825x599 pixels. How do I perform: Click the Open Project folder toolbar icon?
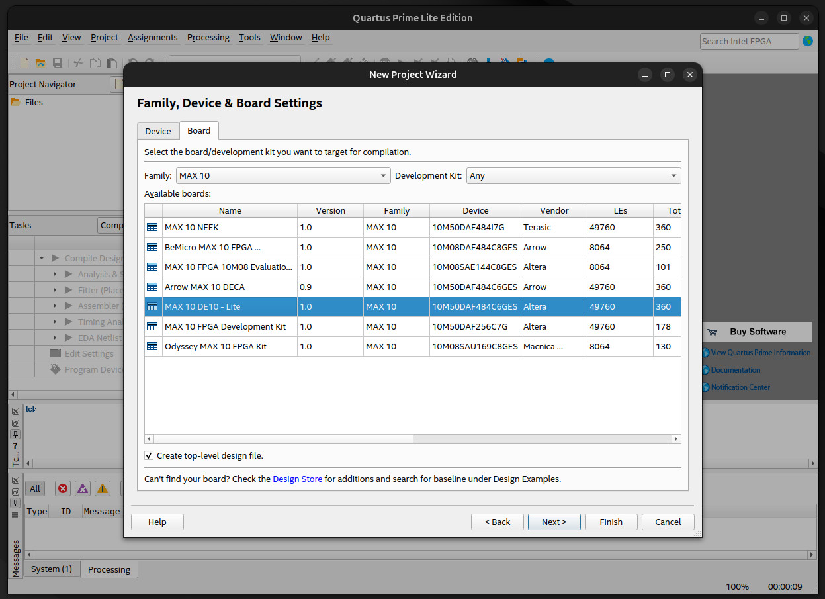[x=40, y=63]
